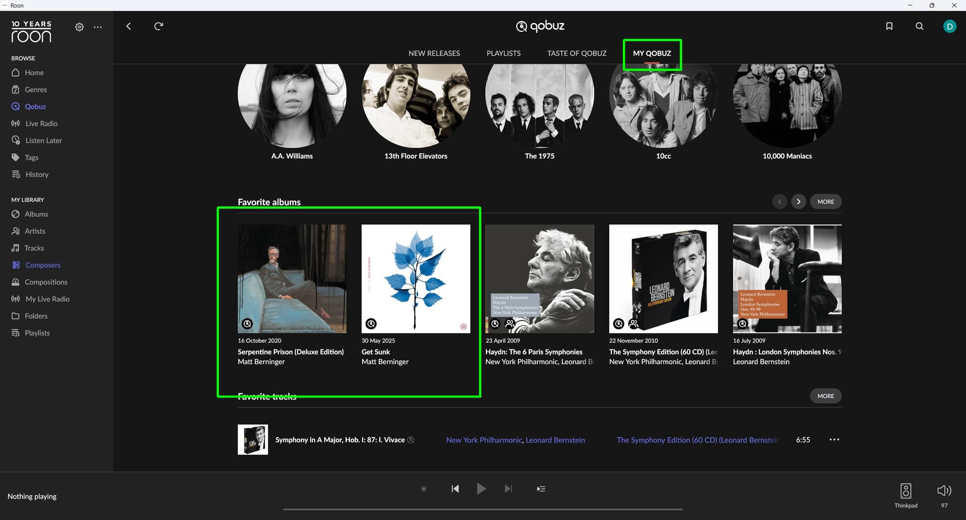Viewport: 966px width, 520px height.
Task: Select Qobuz in sidebar
Action: pyautogui.click(x=35, y=107)
